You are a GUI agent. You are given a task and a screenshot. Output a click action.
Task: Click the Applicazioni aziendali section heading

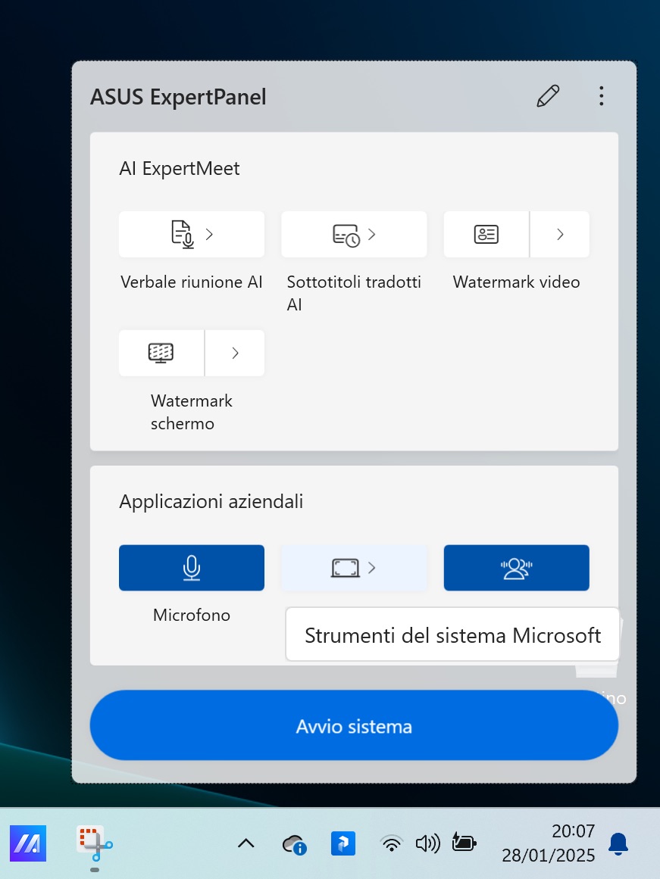(211, 501)
